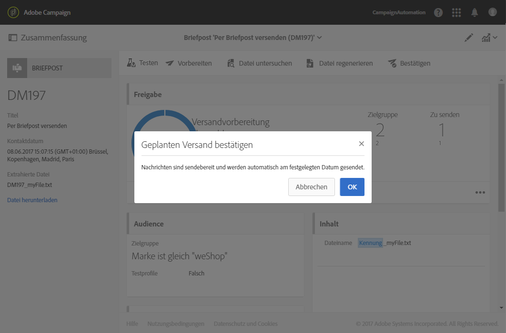
Task: Expand the Briefpost title dropdown chevron
Action: (x=320, y=38)
